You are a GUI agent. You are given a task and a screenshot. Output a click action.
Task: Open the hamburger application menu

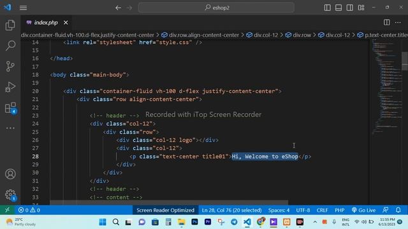pos(23,8)
